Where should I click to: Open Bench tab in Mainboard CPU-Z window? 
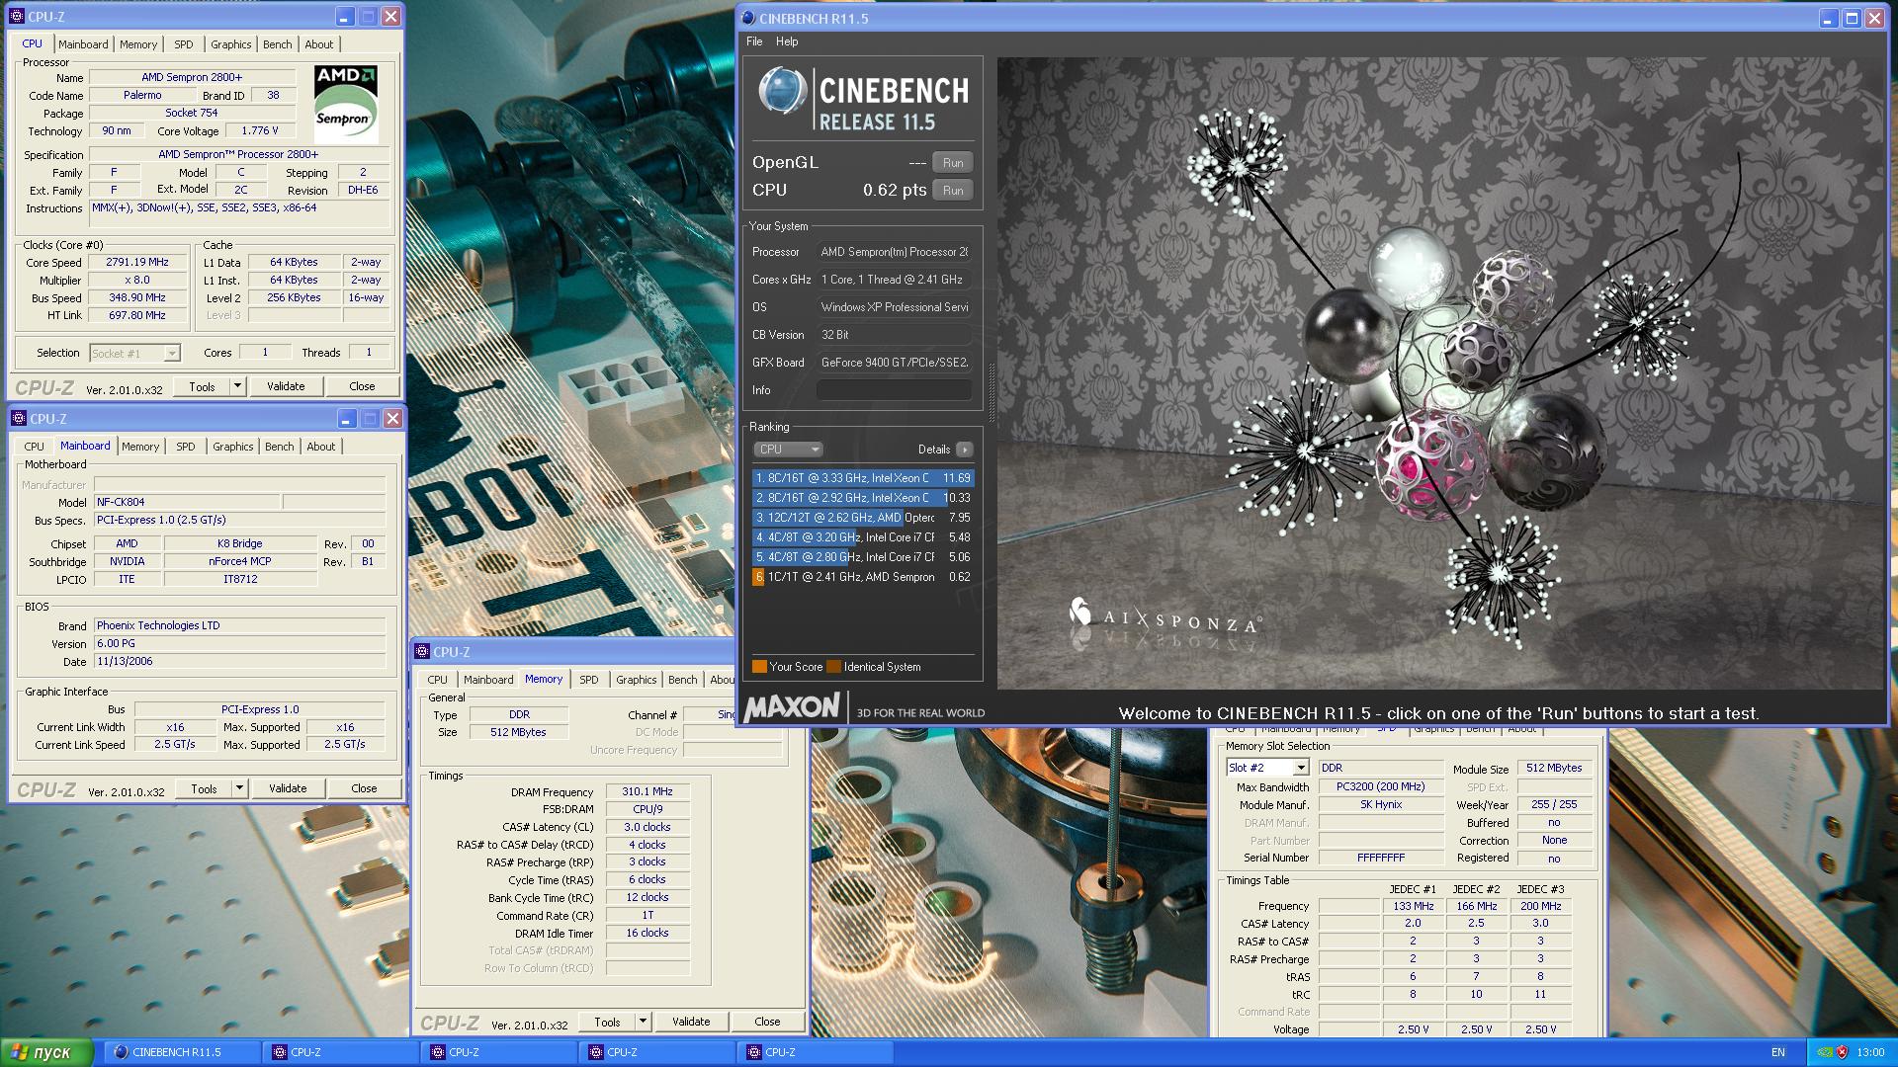(x=279, y=447)
